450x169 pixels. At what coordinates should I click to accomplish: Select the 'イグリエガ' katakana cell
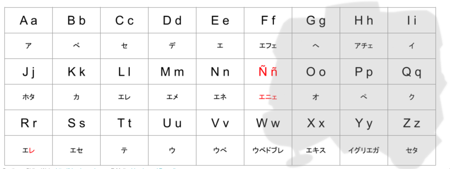coord(364,151)
